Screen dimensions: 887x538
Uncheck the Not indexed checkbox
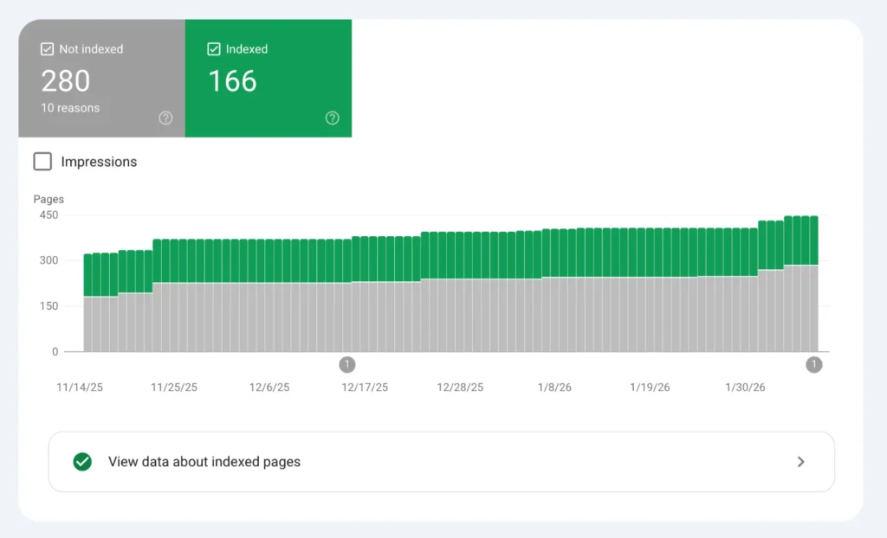(x=48, y=49)
